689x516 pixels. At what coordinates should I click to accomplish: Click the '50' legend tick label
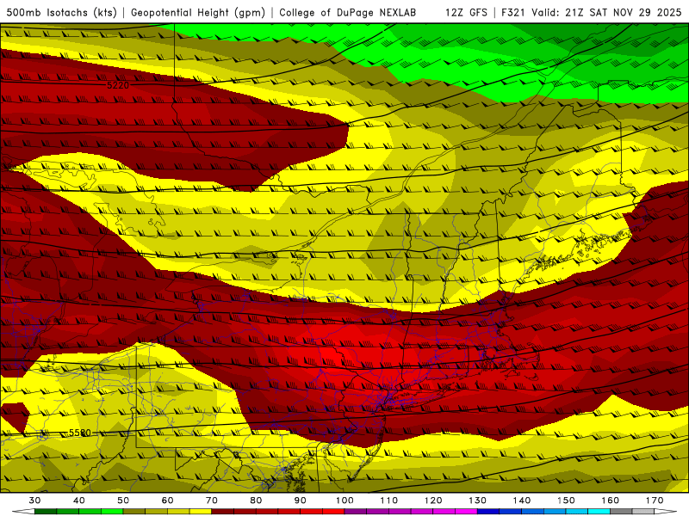click(123, 501)
